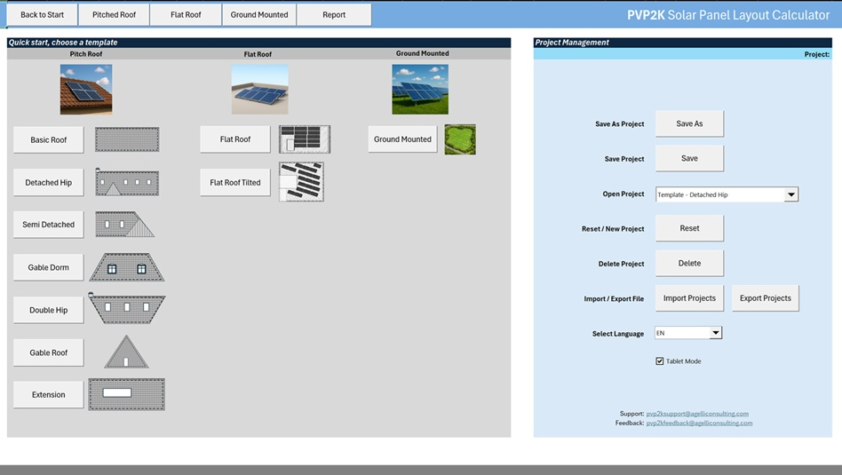This screenshot has width=842, height=475.
Task: Click the Gable Dorm roof diagram icon
Action: pos(127,267)
